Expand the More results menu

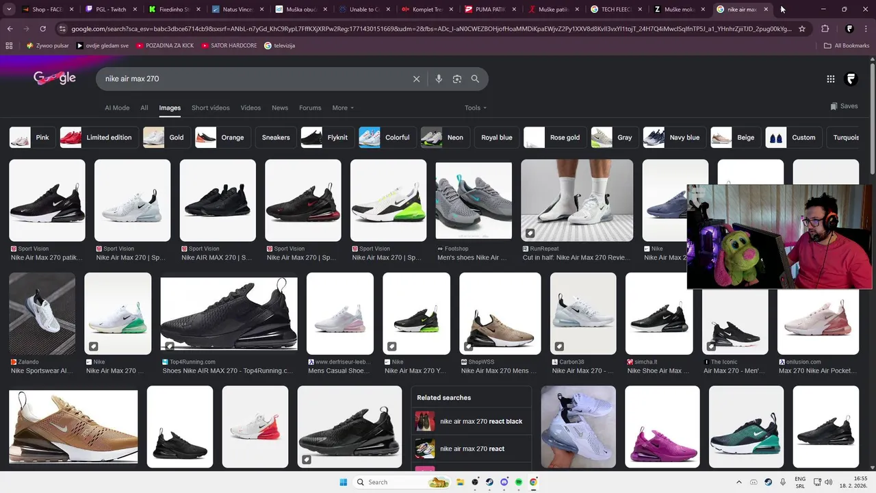click(x=343, y=108)
